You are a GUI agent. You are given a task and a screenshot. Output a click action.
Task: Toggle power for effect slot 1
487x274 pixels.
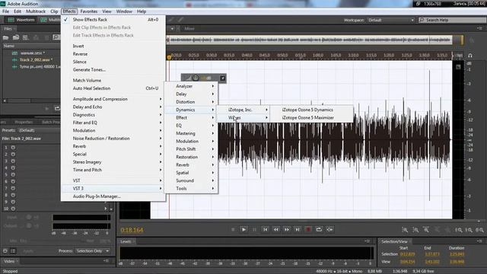point(14,147)
